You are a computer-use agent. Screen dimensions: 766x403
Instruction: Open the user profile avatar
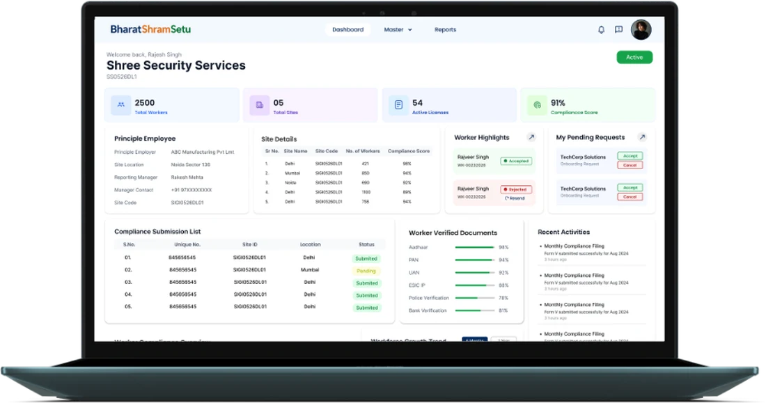point(641,30)
